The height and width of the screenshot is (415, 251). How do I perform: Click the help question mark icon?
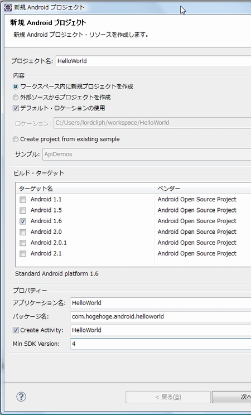tap(21, 397)
